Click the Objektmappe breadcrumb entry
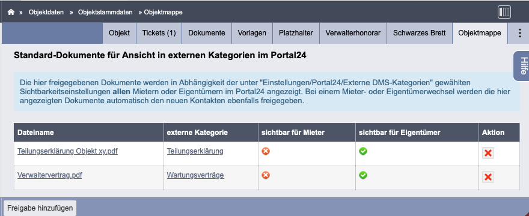529x216 pixels. tap(164, 13)
